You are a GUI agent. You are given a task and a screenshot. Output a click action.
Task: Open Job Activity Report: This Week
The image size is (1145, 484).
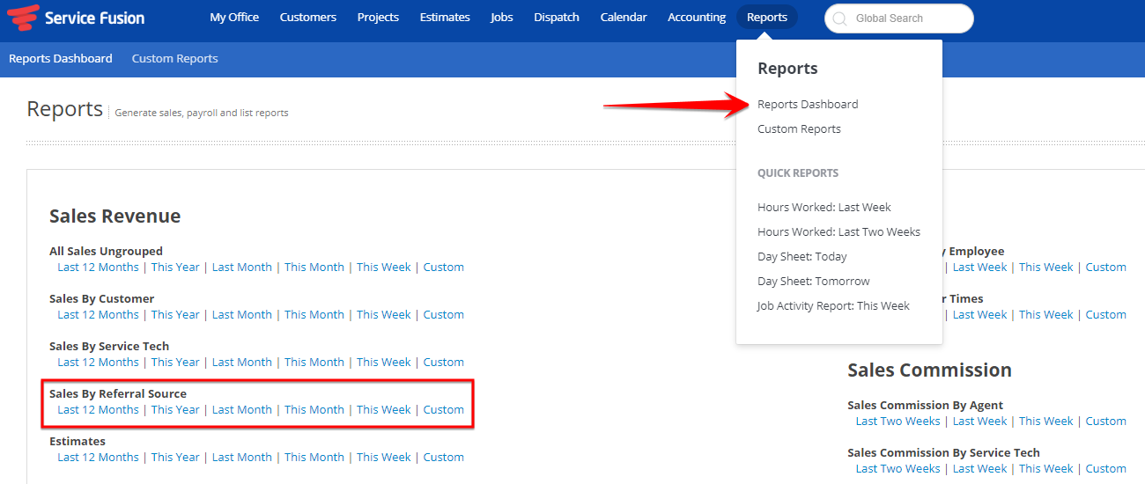click(x=833, y=306)
